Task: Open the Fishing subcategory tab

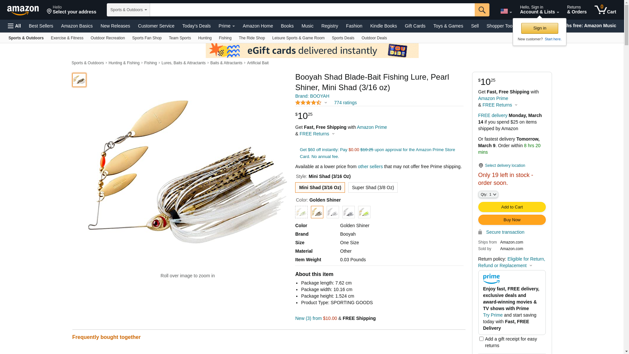Action: [225, 38]
